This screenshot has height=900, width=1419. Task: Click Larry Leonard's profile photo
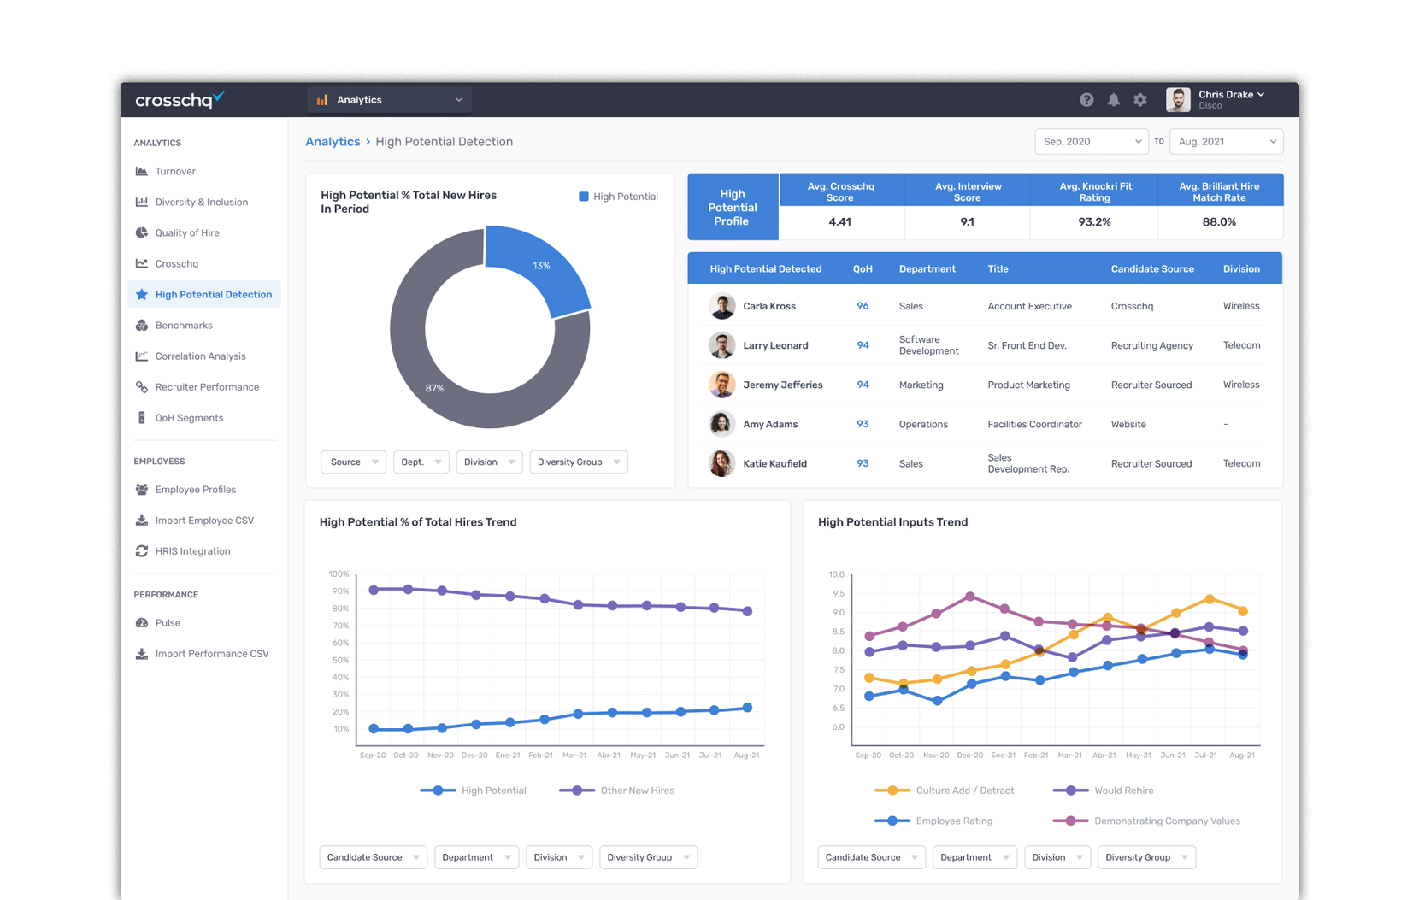pos(722,345)
